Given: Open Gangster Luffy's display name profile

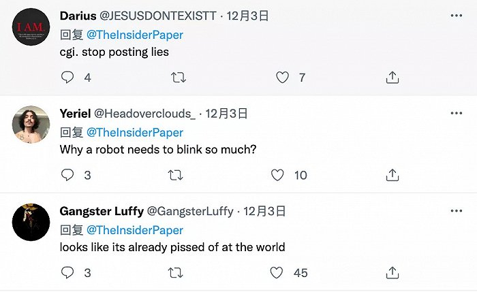Looking at the screenshot, I should [x=102, y=211].
